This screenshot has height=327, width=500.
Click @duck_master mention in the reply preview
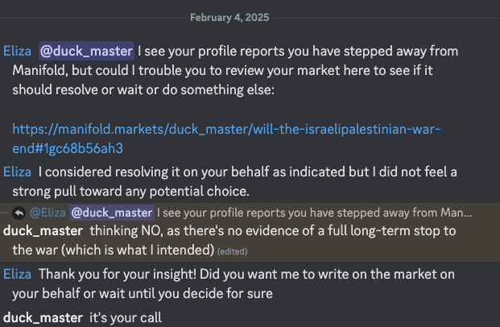[x=112, y=213]
